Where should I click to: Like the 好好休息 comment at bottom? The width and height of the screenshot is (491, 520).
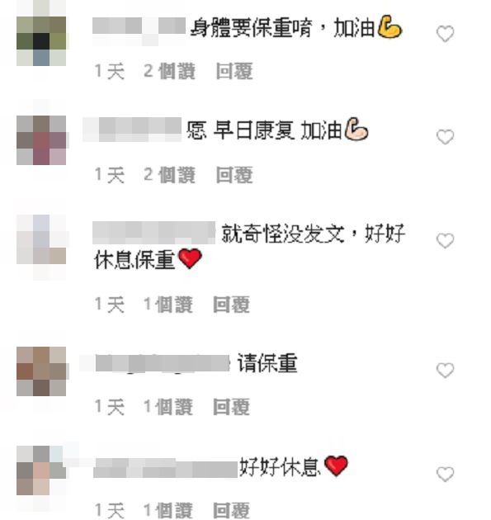click(445, 474)
